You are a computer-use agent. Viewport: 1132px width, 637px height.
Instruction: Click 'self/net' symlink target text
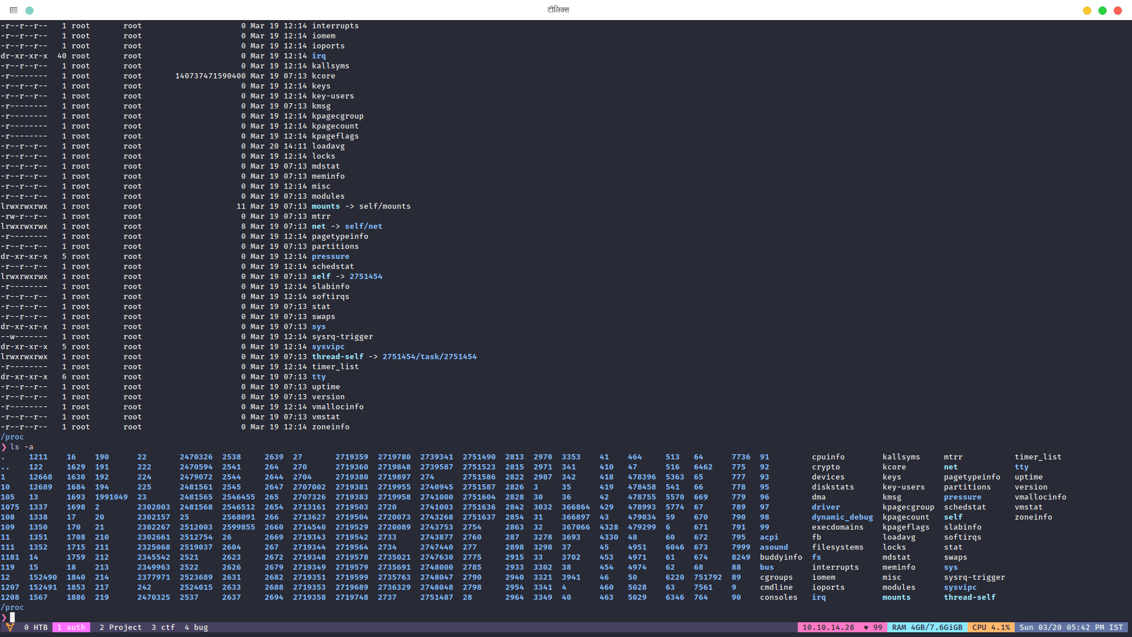click(364, 226)
